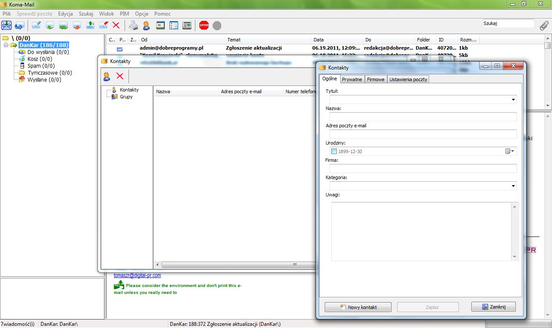The width and height of the screenshot is (552, 328).
Task: Toggle the Urodziny date checkbox
Action: [334, 151]
